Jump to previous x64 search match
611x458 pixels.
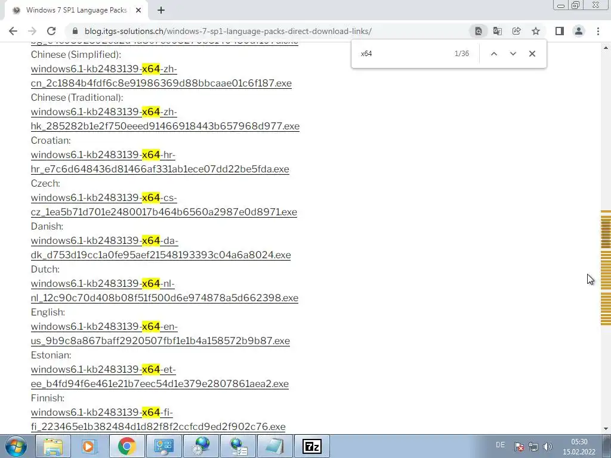(493, 54)
